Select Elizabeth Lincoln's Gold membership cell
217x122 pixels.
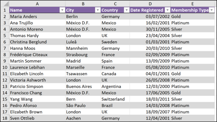(x=193, y=74)
